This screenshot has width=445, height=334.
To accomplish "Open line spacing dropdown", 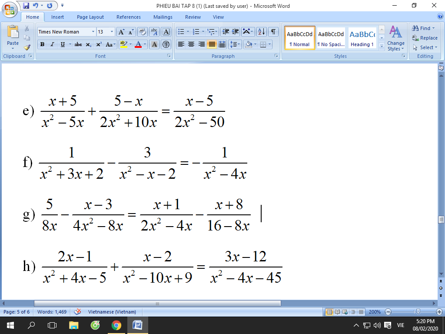I will tap(235, 44).
